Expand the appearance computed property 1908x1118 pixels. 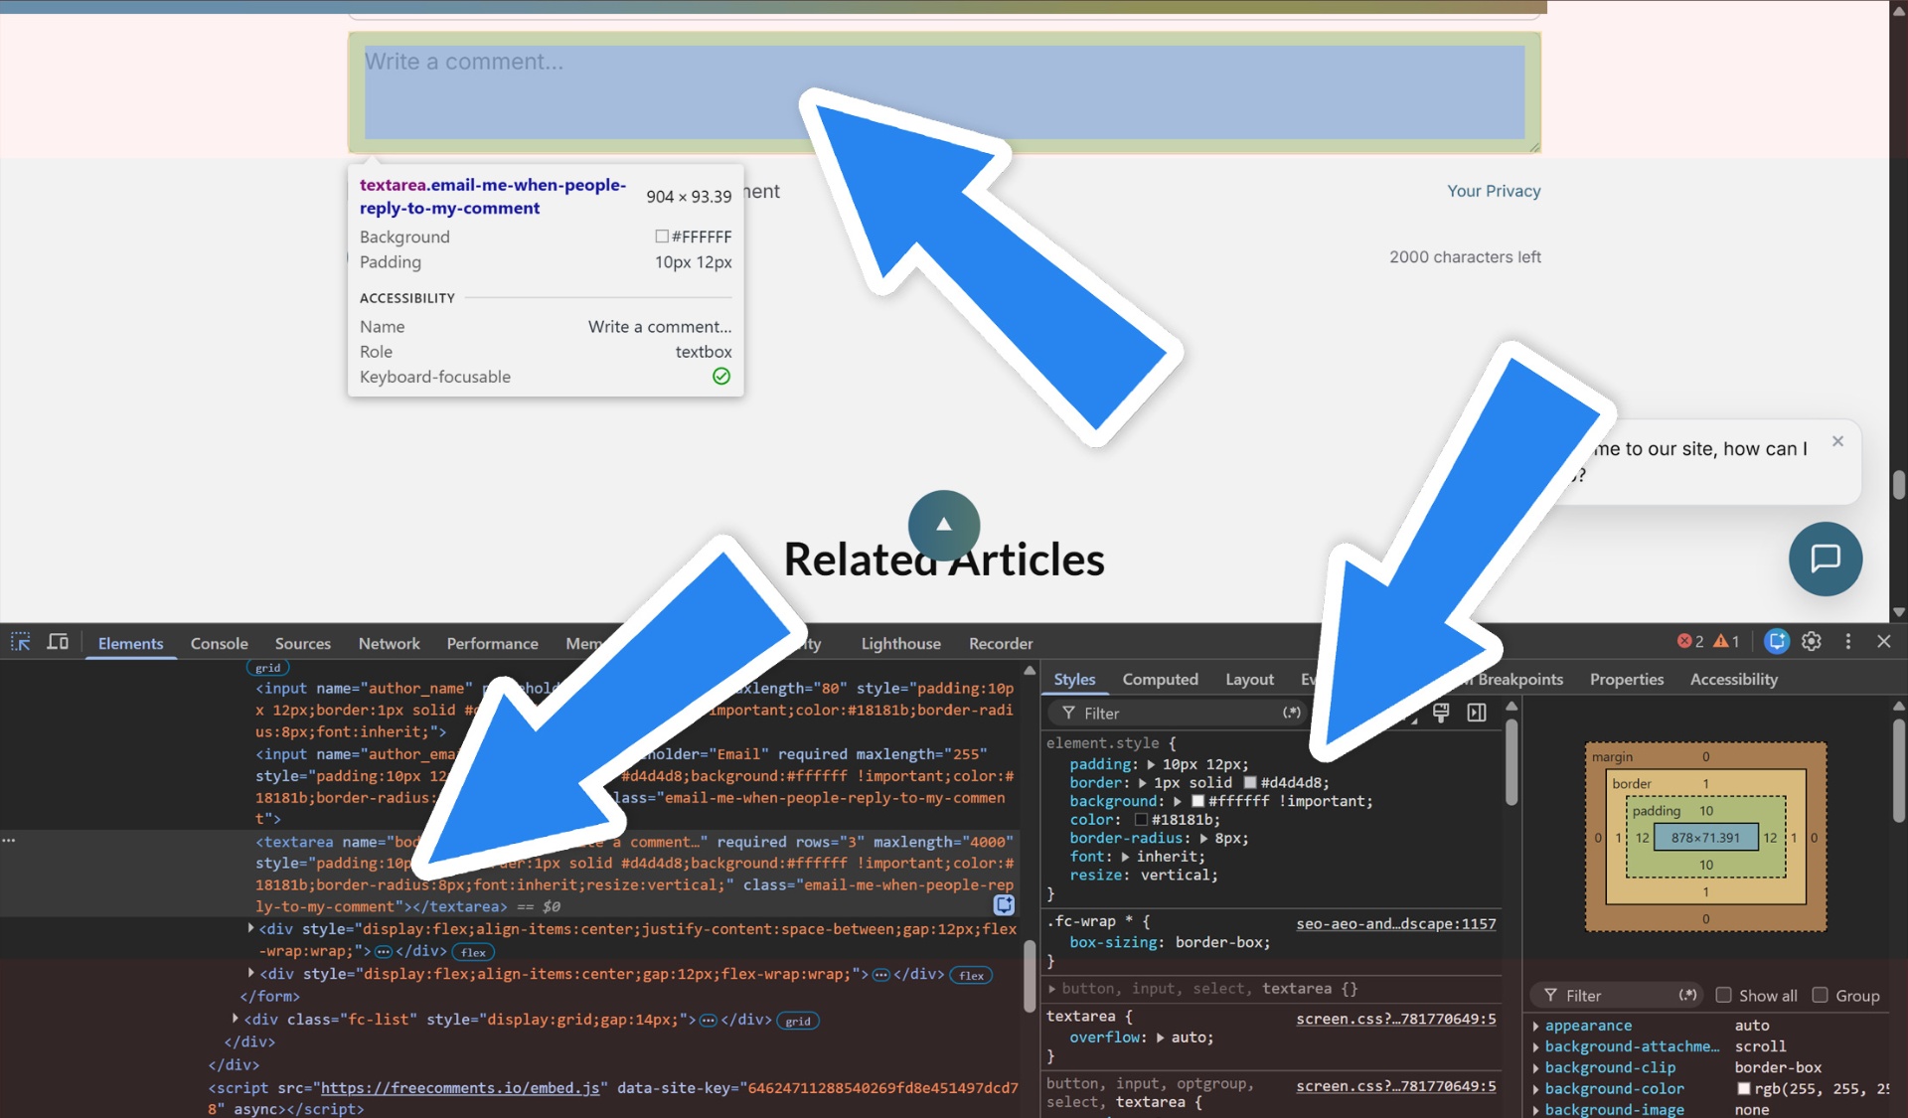(x=1536, y=1026)
